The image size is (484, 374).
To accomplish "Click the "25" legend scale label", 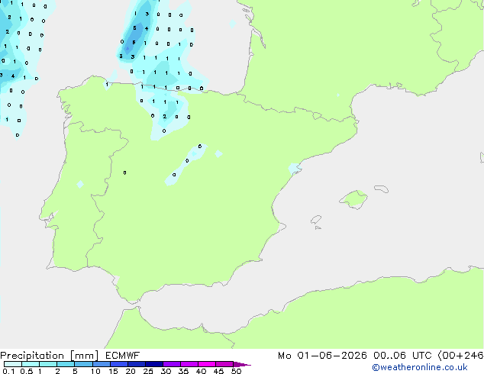I will point(148,371).
